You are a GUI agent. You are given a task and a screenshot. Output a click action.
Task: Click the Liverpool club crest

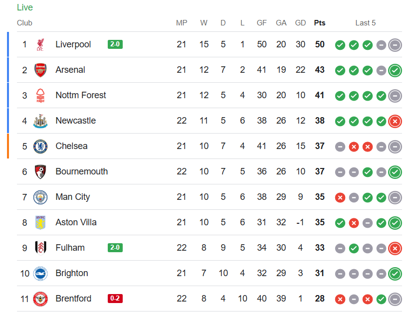coord(40,45)
